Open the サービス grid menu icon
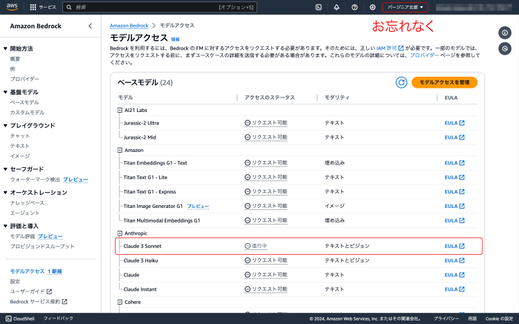The height and width of the screenshot is (324, 519). coord(33,8)
